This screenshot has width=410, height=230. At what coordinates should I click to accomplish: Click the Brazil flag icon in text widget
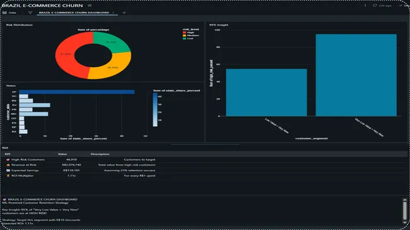(4, 199)
